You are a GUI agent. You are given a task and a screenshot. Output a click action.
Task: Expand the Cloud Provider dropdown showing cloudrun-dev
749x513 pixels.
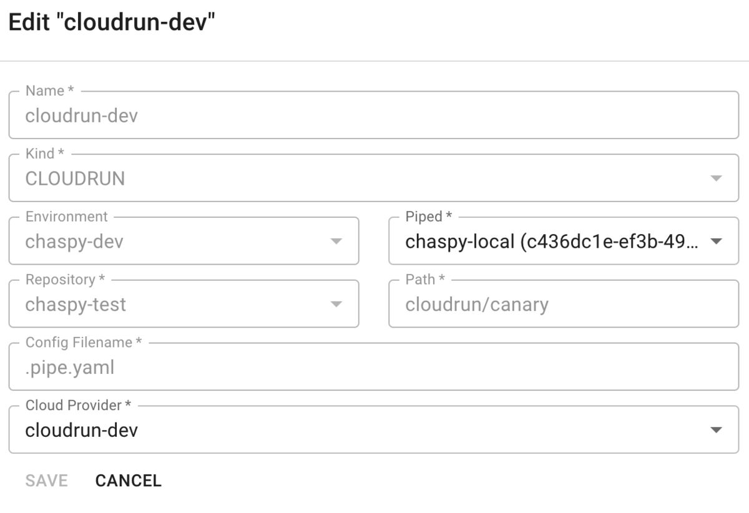[x=374, y=429]
